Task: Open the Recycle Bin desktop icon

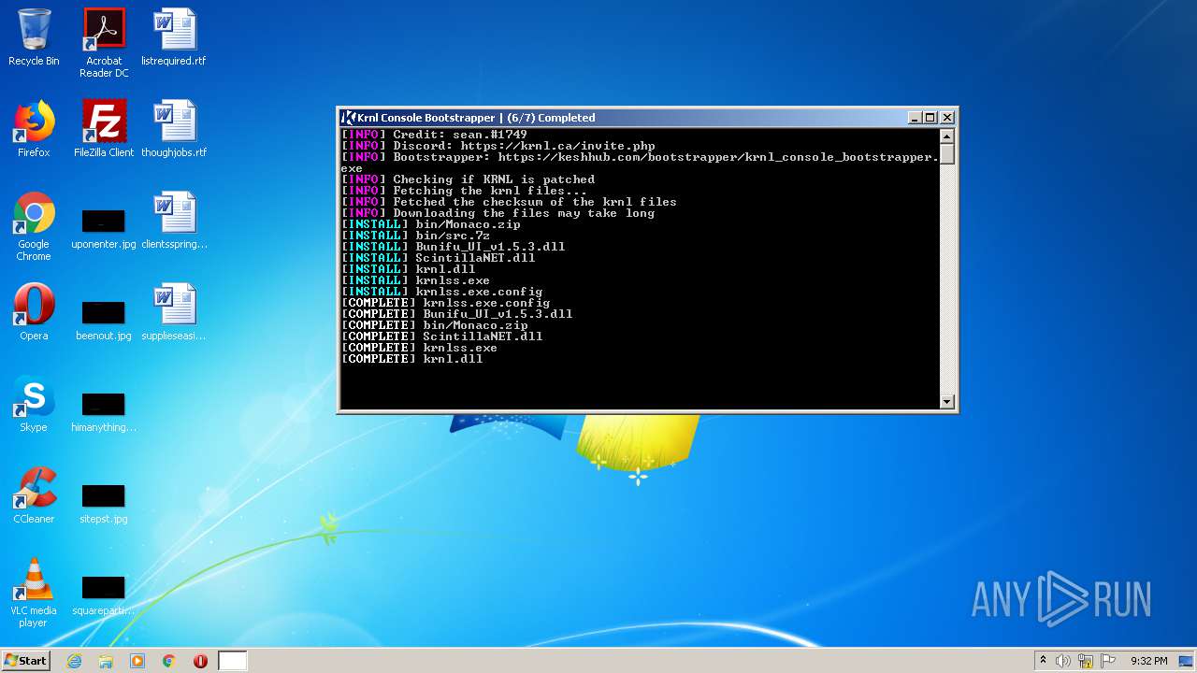Action: coord(34,38)
